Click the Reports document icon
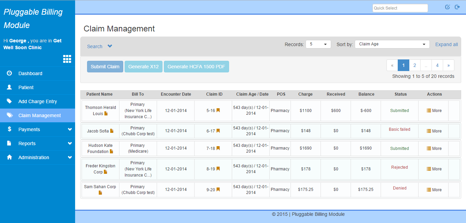This screenshot has width=466, height=223. click(9, 143)
